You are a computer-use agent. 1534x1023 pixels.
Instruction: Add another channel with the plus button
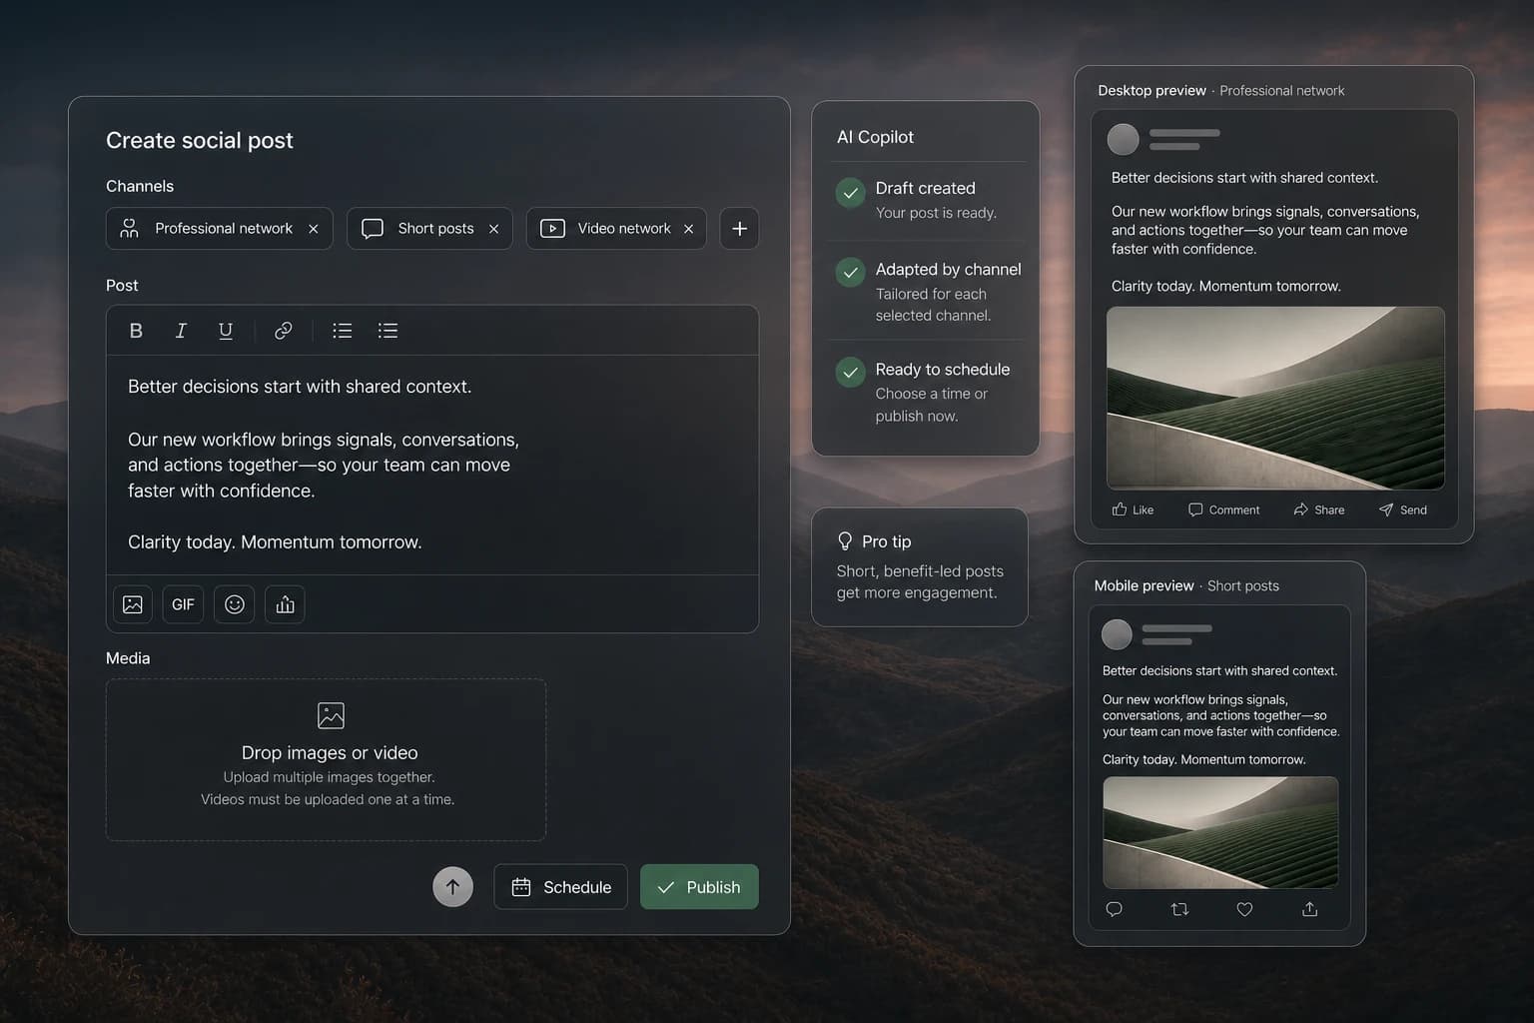pos(739,229)
